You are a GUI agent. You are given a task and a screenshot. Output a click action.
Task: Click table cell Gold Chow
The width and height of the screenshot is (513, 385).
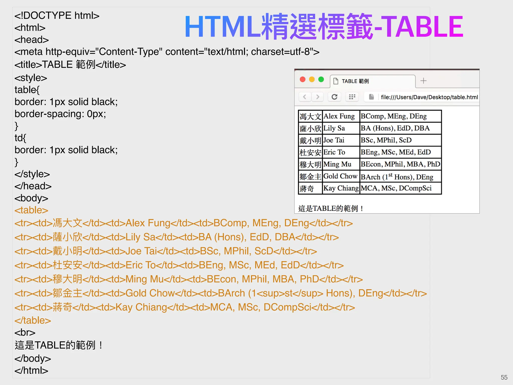pos(341,176)
